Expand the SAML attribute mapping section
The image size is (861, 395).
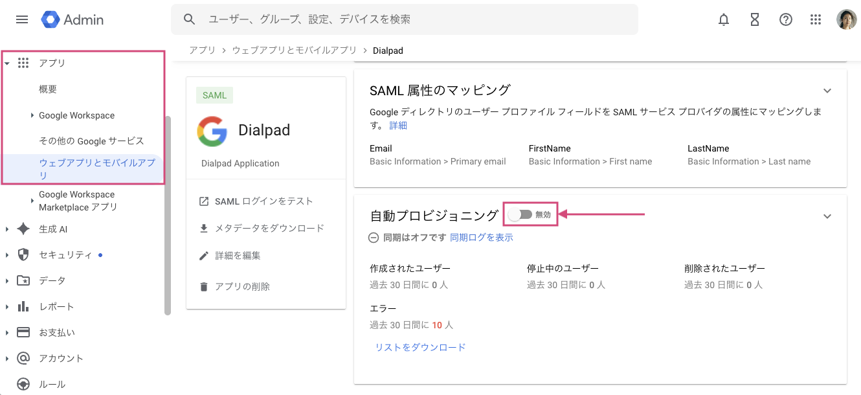point(827,91)
